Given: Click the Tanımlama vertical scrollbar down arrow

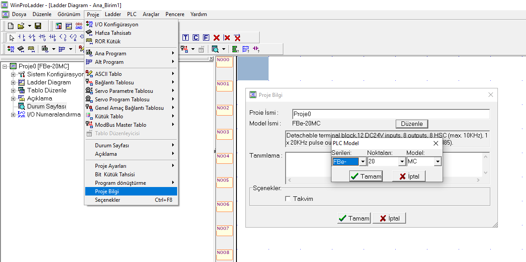Looking at the screenshot, I should (x=486, y=172).
